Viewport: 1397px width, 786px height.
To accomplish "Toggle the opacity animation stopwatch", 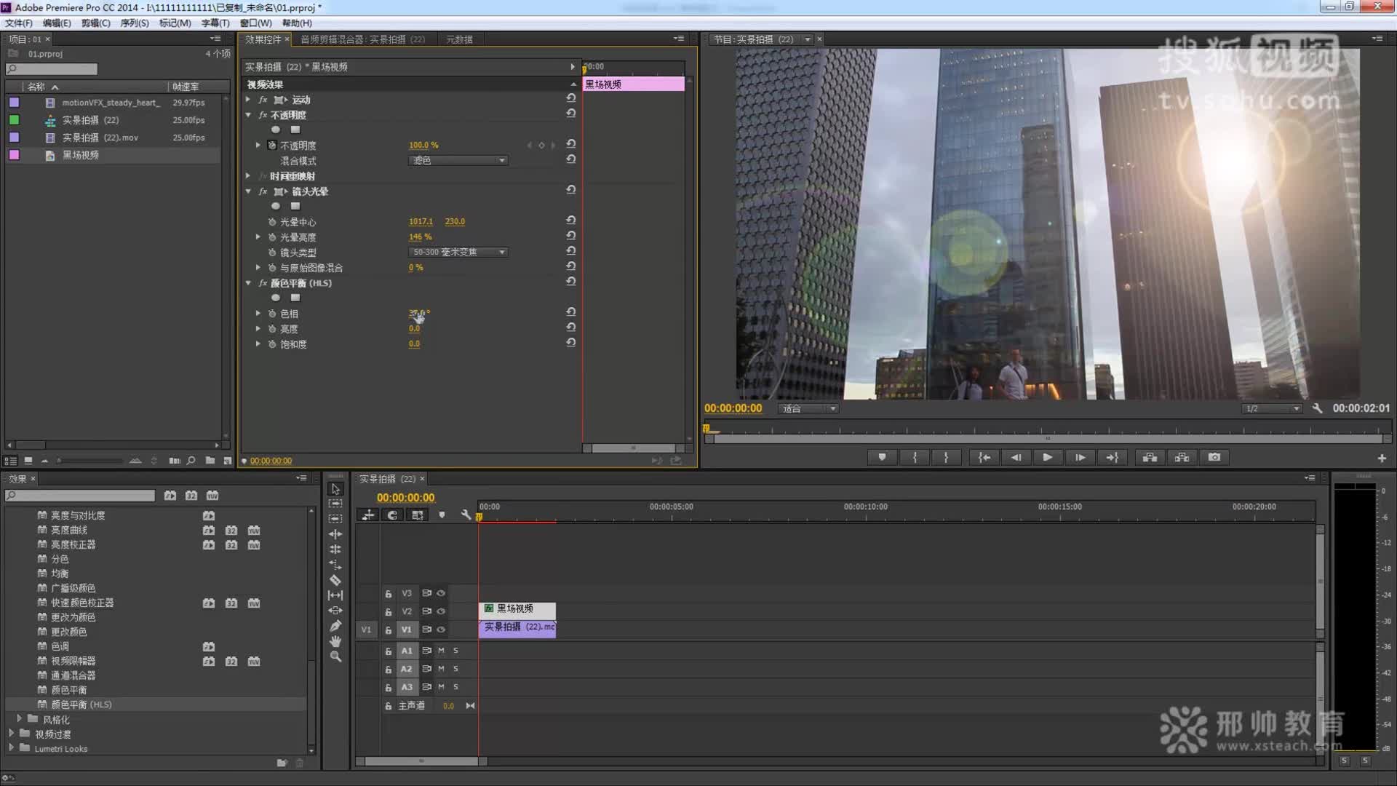I will [272, 146].
